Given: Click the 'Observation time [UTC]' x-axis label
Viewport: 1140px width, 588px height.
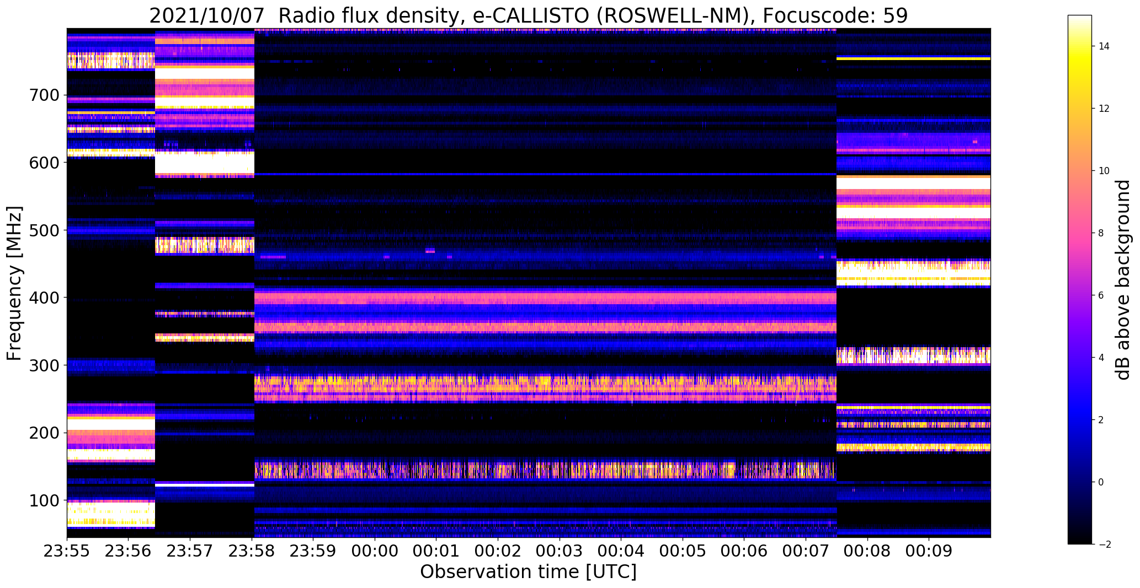Looking at the screenshot, I should point(528,571).
